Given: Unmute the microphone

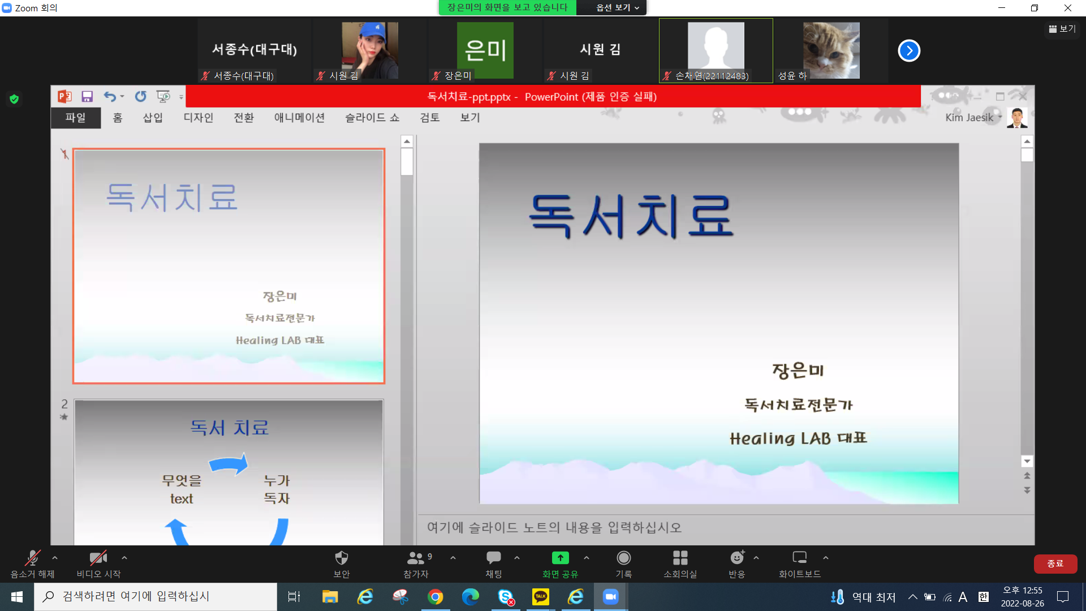Looking at the screenshot, I should pos(32,558).
